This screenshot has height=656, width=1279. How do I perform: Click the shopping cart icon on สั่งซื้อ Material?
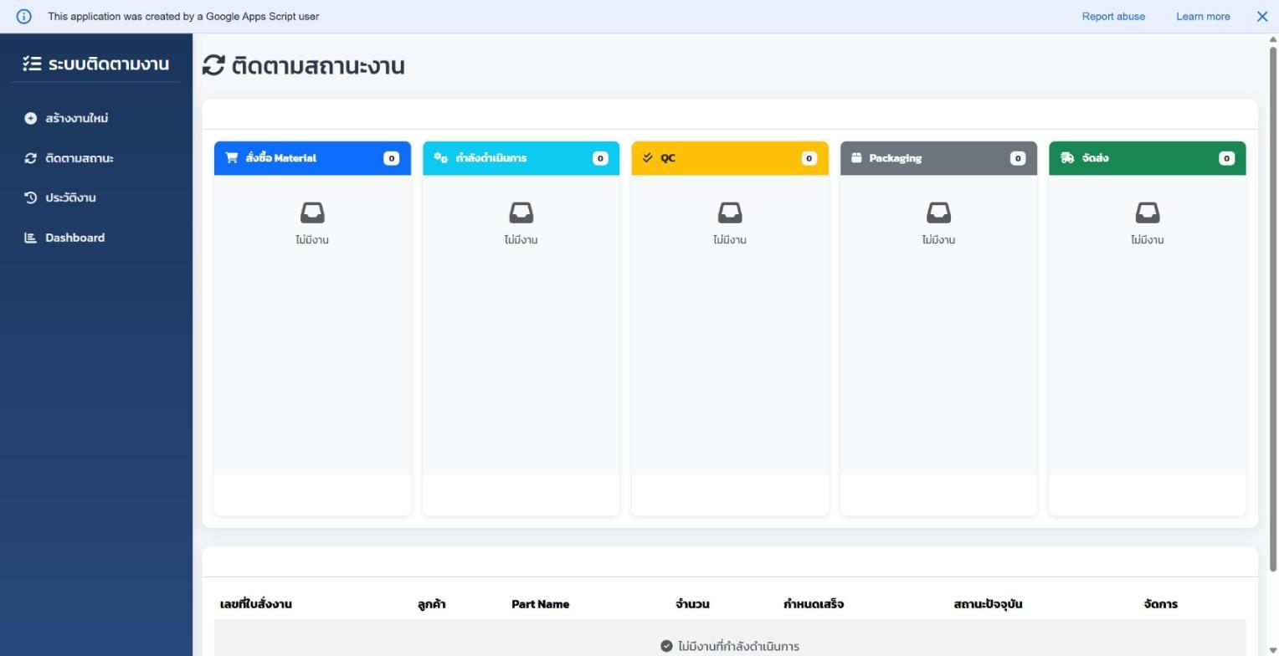(x=231, y=158)
